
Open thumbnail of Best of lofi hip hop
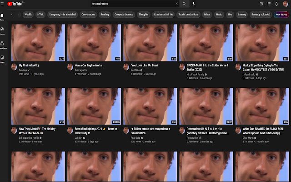[94, 106]
